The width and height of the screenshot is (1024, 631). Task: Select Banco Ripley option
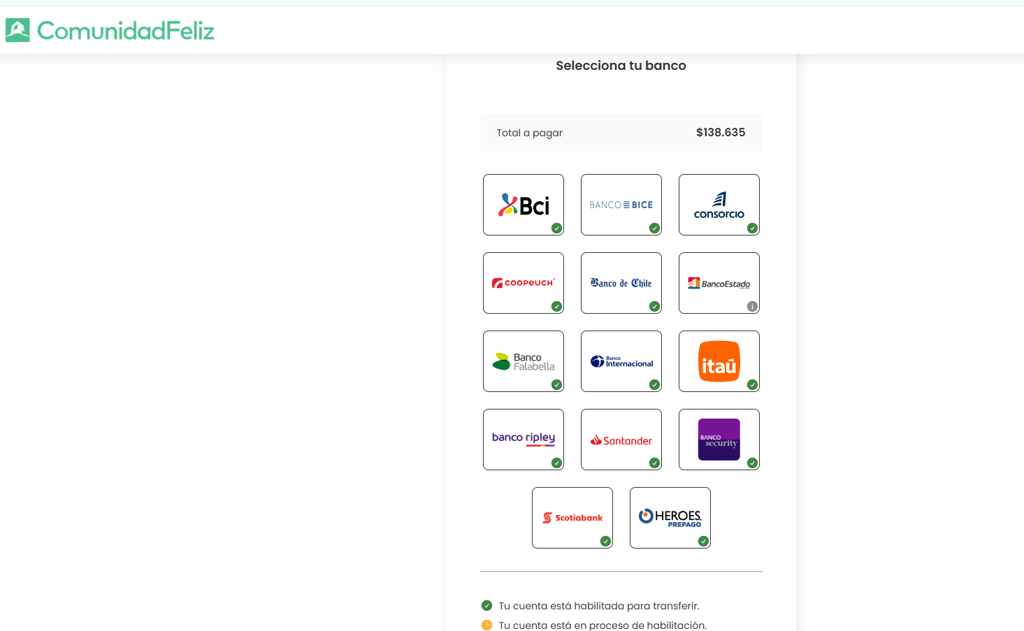click(x=524, y=440)
